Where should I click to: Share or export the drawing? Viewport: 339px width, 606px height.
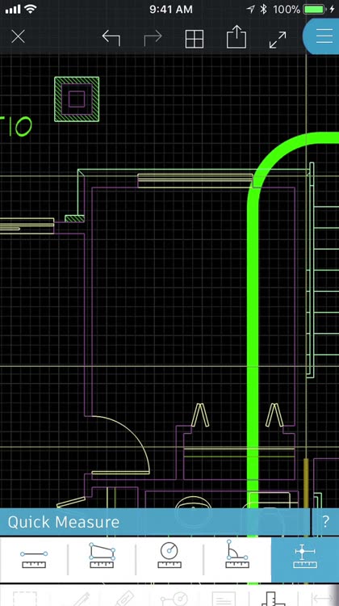(236, 37)
